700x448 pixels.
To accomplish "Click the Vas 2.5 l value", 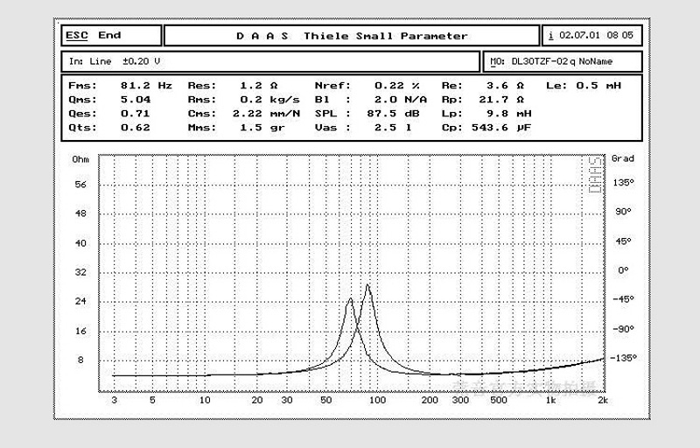I will pos(363,127).
